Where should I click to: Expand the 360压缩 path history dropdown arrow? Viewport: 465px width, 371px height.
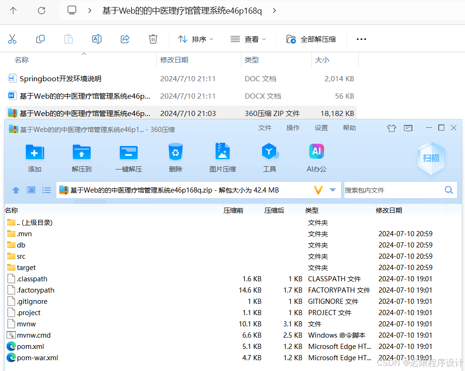click(333, 190)
